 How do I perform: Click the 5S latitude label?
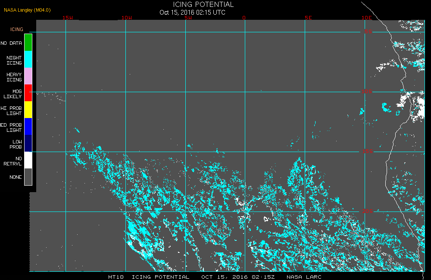369,31
